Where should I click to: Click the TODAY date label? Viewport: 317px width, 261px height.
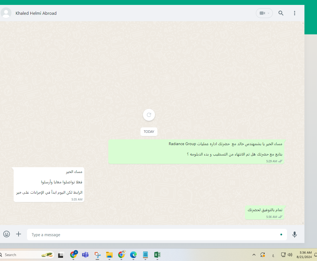tap(149, 132)
